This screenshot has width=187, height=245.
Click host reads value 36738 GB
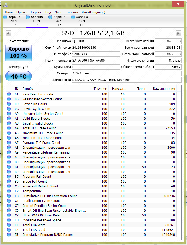click(x=168, y=41)
